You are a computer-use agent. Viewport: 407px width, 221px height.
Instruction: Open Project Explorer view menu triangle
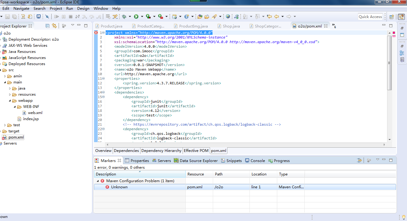[73, 25]
